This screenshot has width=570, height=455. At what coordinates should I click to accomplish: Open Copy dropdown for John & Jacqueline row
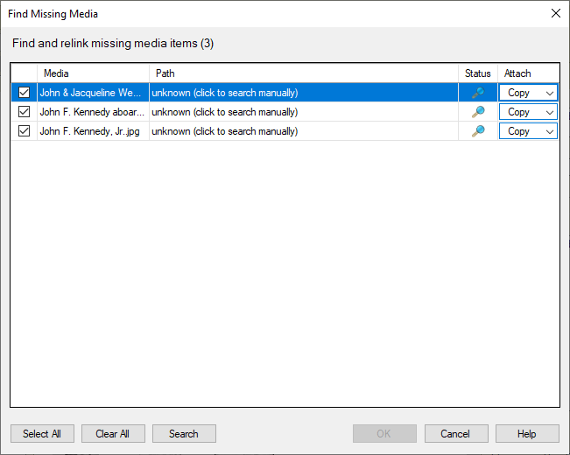pos(528,93)
